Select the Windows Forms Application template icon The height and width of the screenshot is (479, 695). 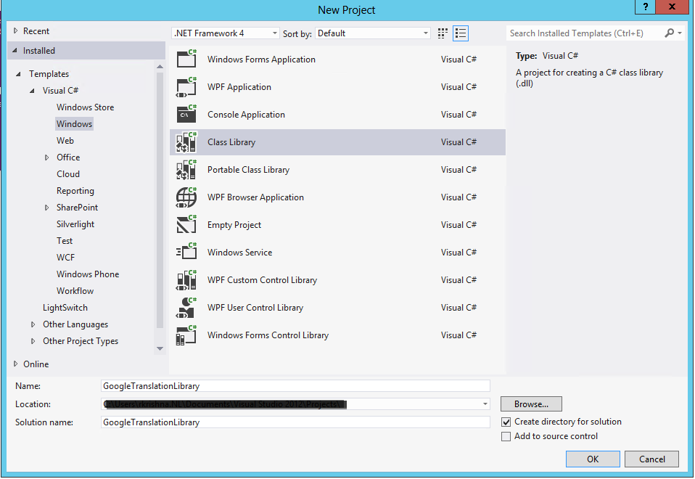186,59
